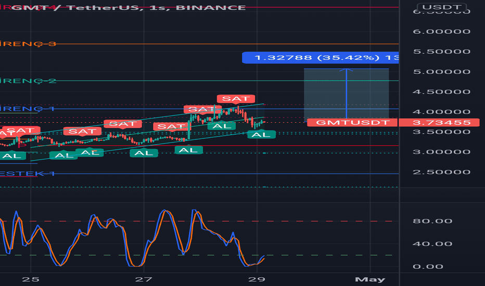Click the blue upward measurement arrow

347,94
